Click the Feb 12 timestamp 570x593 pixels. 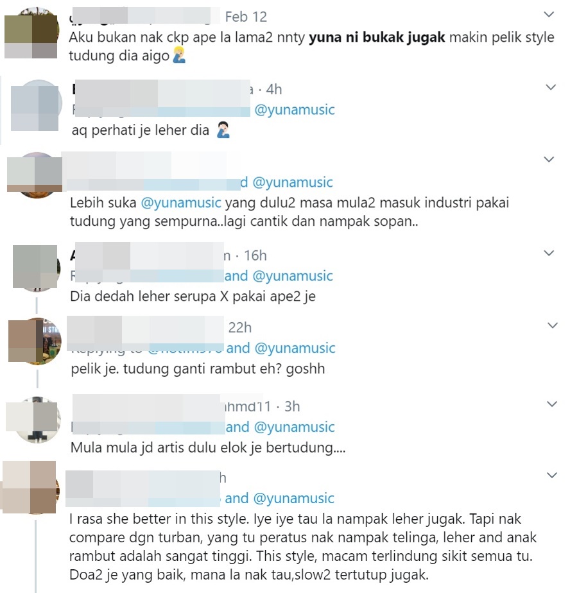coord(246,17)
